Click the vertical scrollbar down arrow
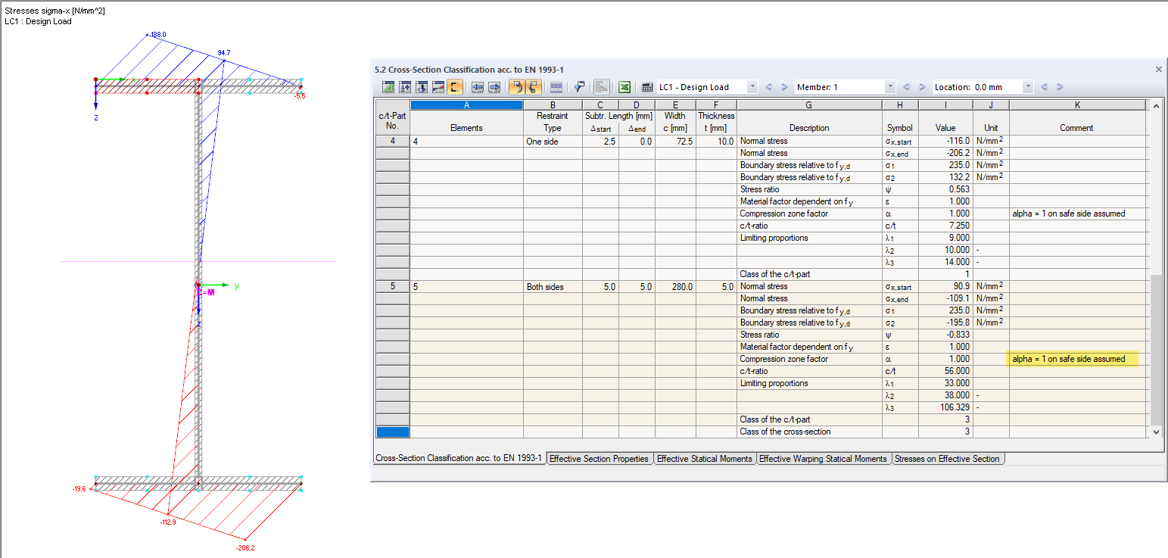Viewport: 1168px width, 558px height. (1157, 432)
